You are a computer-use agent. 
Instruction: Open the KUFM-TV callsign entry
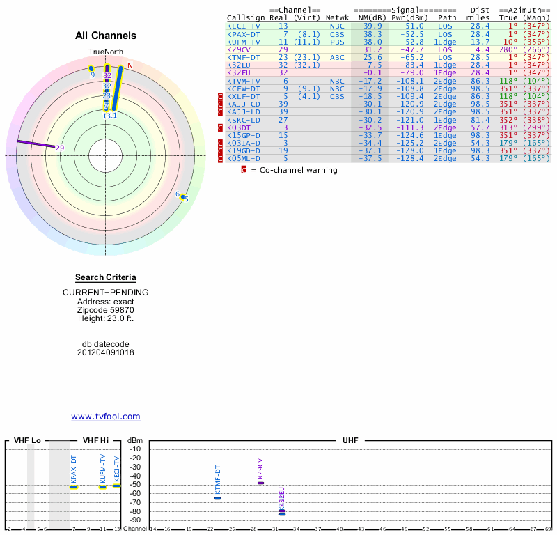[x=244, y=42]
